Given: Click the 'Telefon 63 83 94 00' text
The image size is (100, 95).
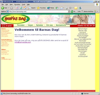Looking at the screenshot, I should tap(86, 26).
